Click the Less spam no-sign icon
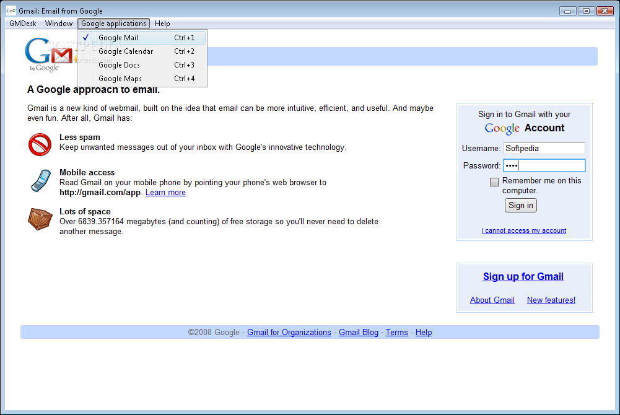 (x=40, y=145)
